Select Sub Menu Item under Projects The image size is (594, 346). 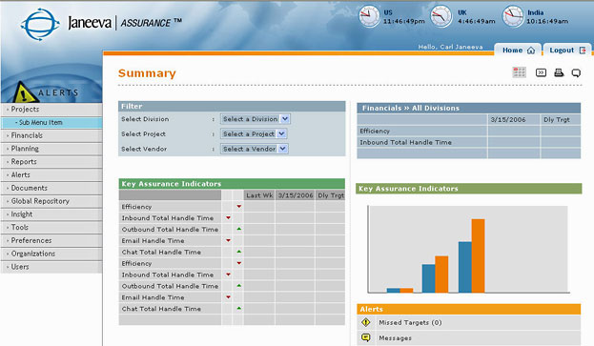(x=51, y=122)
